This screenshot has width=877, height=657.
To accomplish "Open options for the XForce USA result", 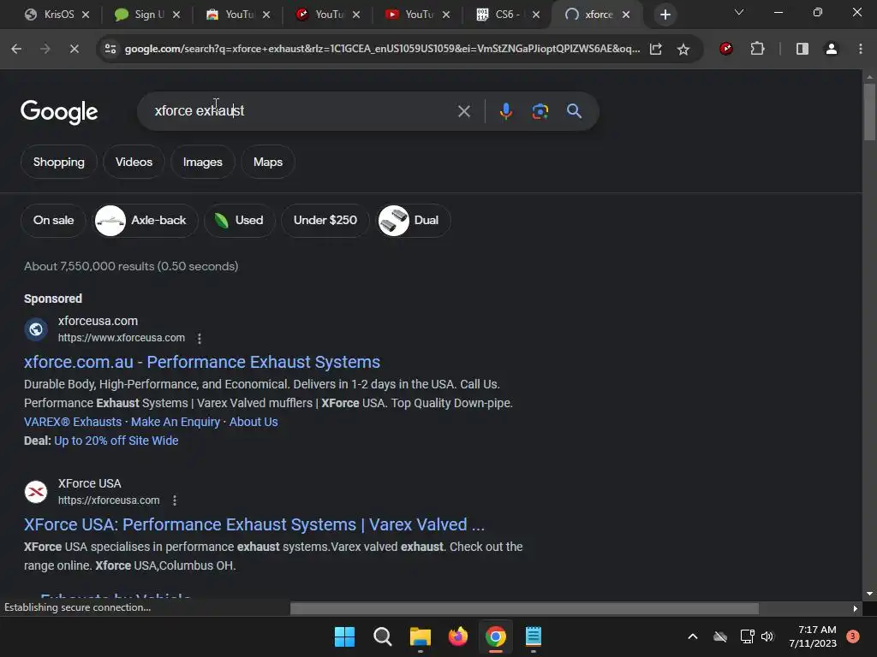I will 175,500.
